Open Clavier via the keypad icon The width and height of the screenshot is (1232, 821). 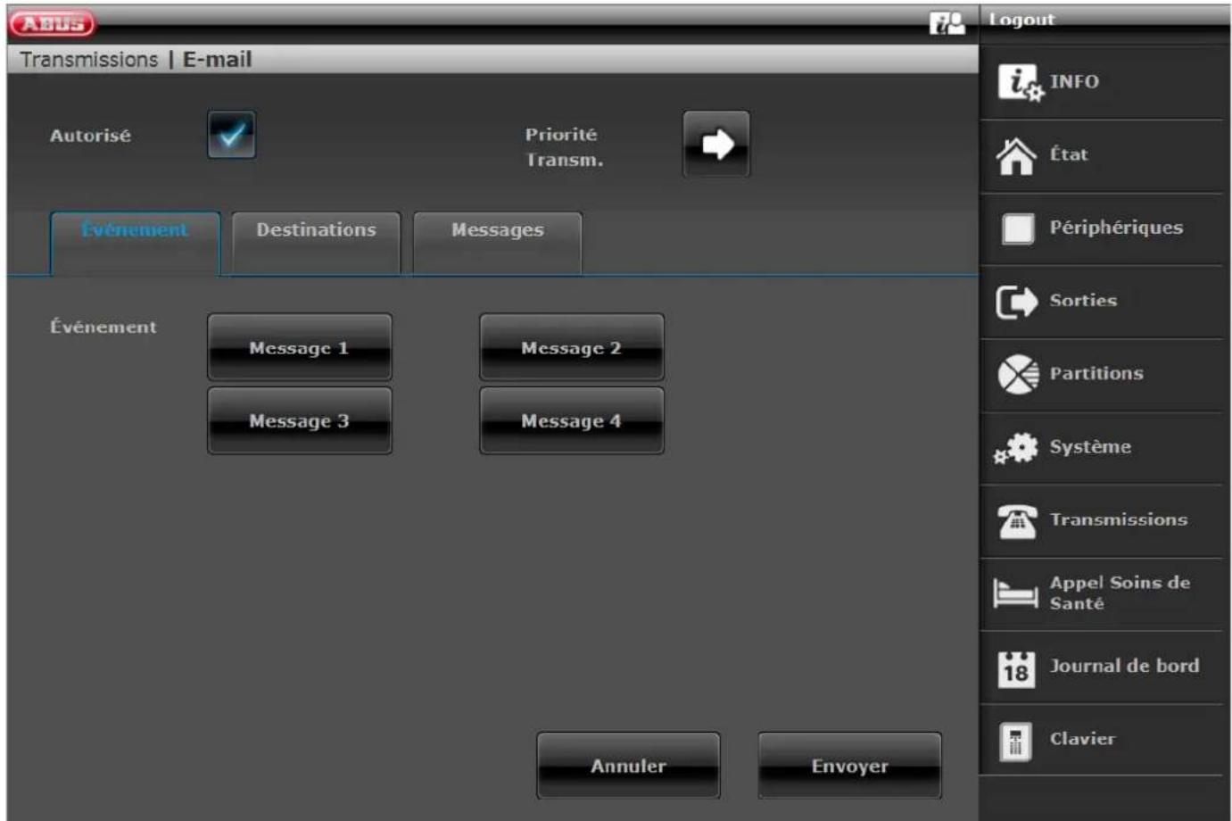tap(1015, 741)
